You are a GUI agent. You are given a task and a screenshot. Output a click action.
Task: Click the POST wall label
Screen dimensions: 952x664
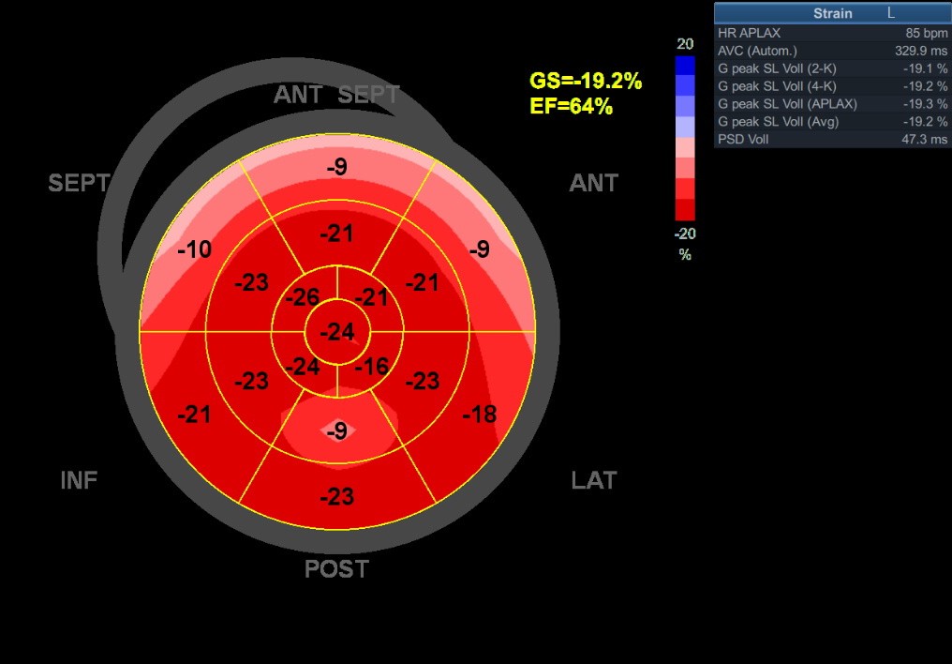pyautogui.click(x=336, y=569)
